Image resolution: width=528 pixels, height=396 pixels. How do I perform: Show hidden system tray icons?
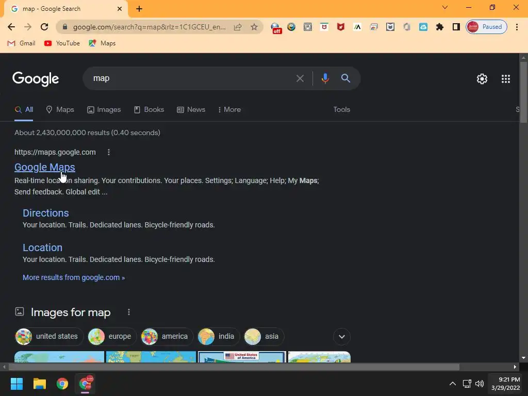point(453,384)
